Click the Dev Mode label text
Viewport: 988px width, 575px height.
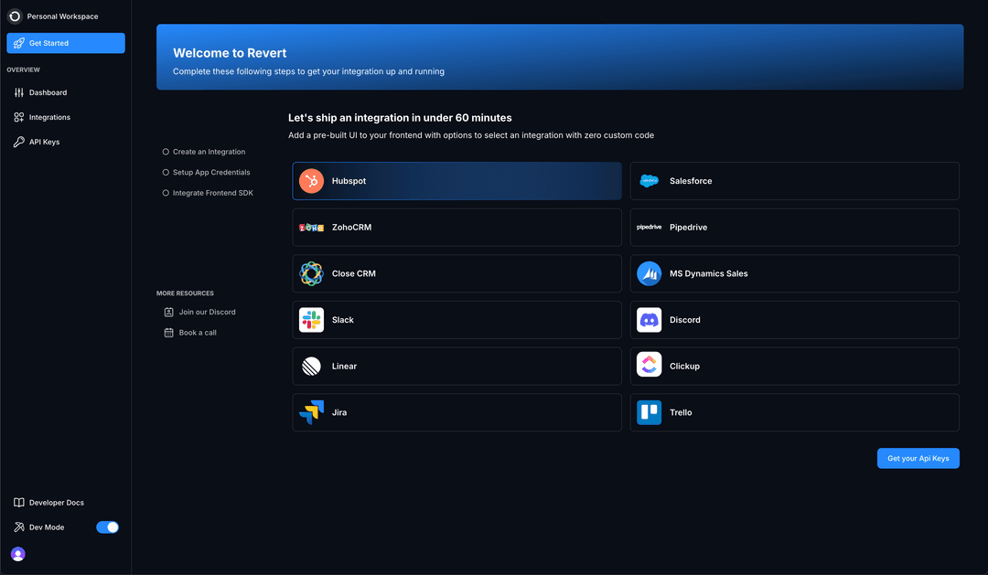pos(47,527)
